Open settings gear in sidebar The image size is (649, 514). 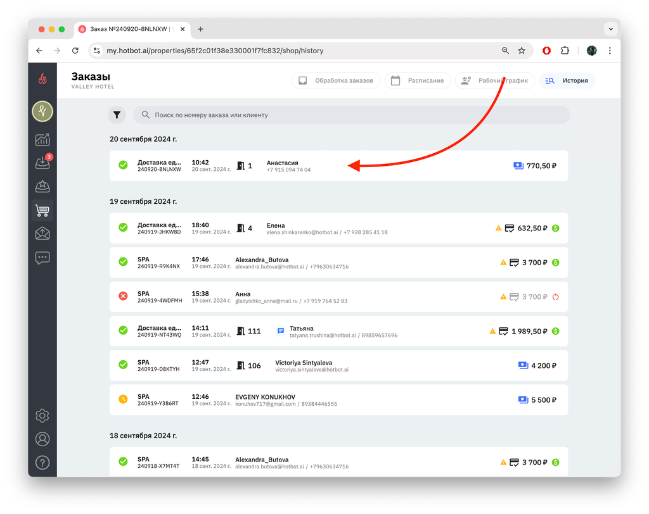tap(42, 415)
